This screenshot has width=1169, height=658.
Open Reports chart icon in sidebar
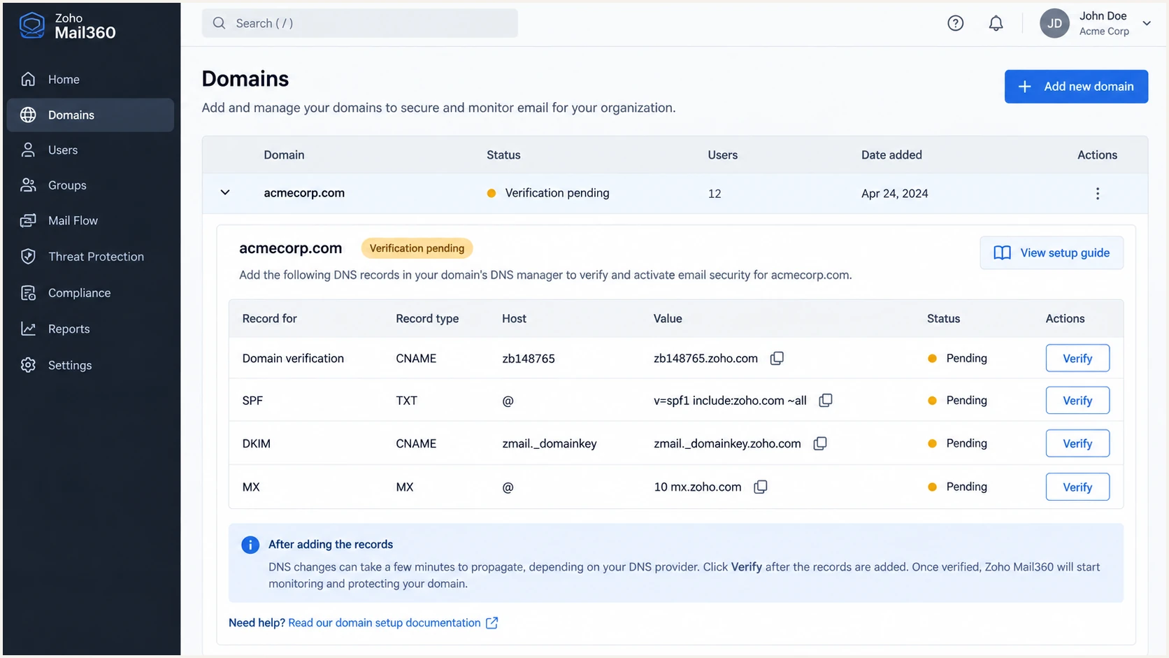tap(28, 329)
